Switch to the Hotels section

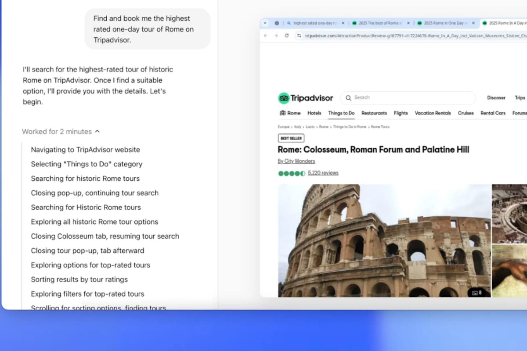pos(314,113)
